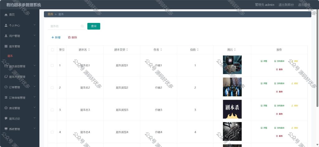The image size is (319, 147).
Task: Click the 订单管理 clock icon
Action: click(6, 87)
